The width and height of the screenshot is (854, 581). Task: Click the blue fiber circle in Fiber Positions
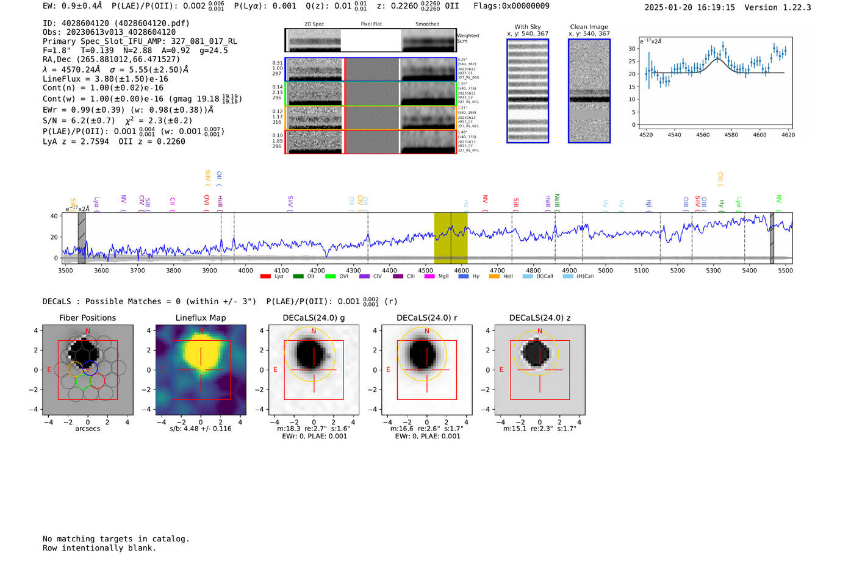point(90,368)
